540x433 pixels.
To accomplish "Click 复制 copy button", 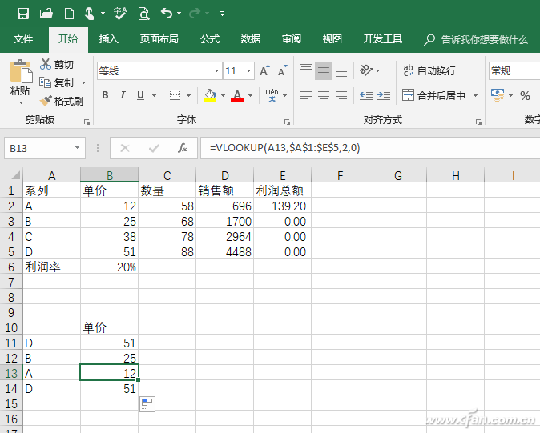I will (56, 83).
